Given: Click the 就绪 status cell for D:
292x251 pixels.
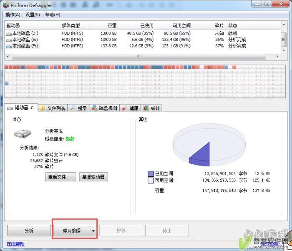Looking at the screenshot, I should click(233, 33).
